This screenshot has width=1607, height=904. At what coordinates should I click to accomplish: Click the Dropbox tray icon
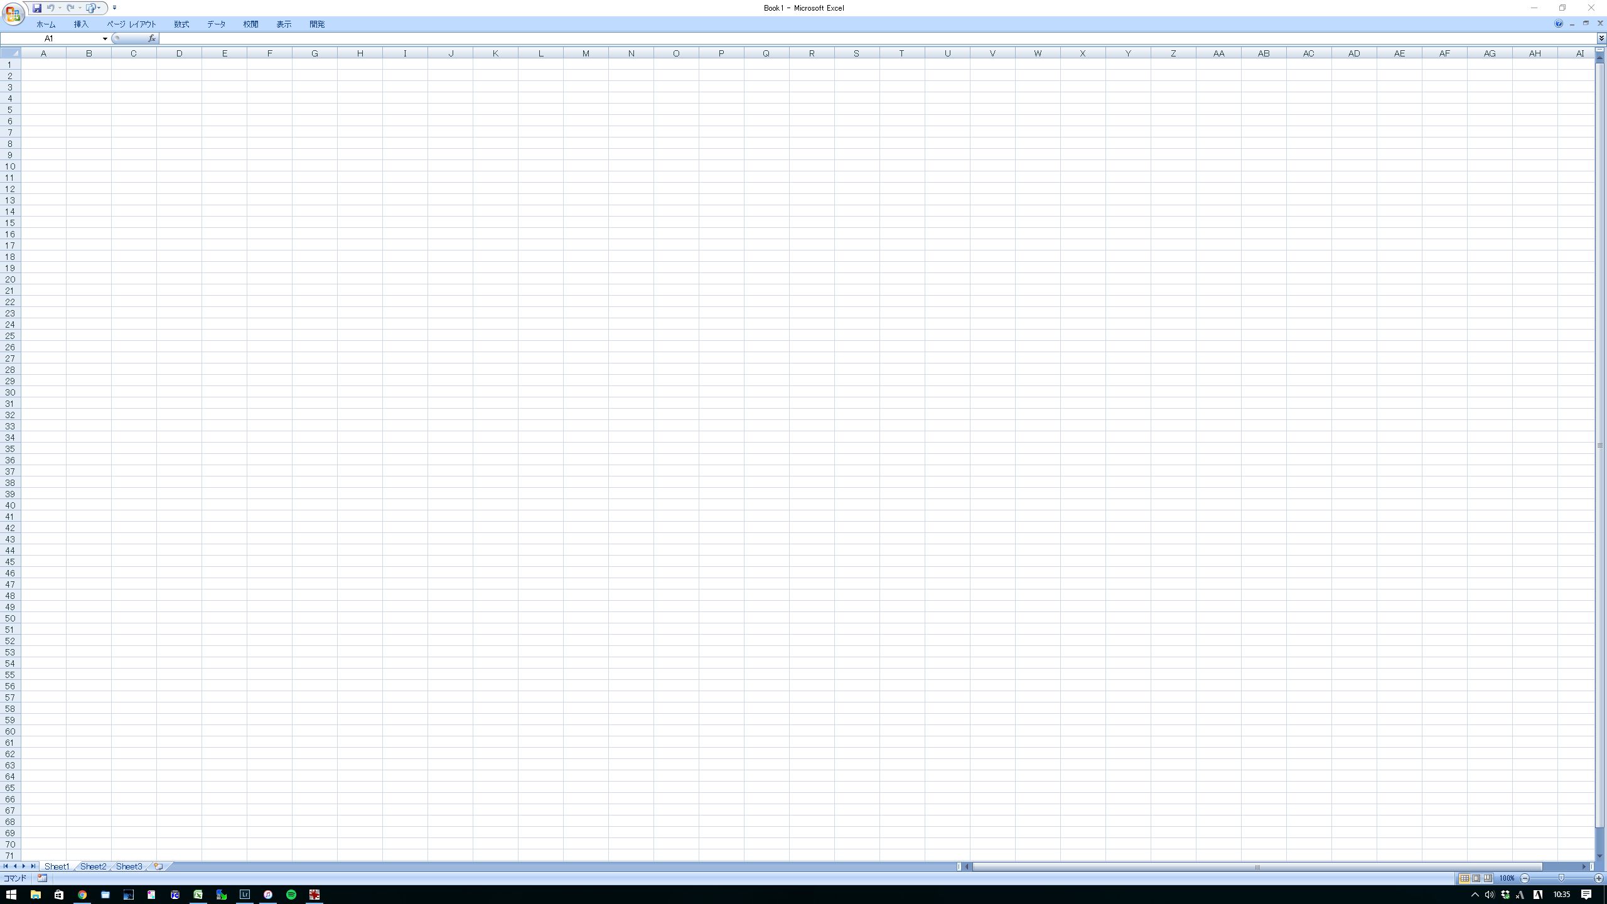click(x=1505, y=895)
